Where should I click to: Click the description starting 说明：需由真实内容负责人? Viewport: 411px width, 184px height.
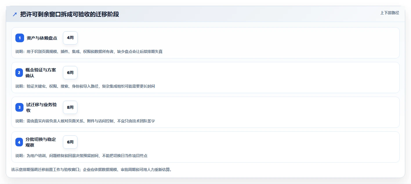pyautogui.click(x=85, y=121)
